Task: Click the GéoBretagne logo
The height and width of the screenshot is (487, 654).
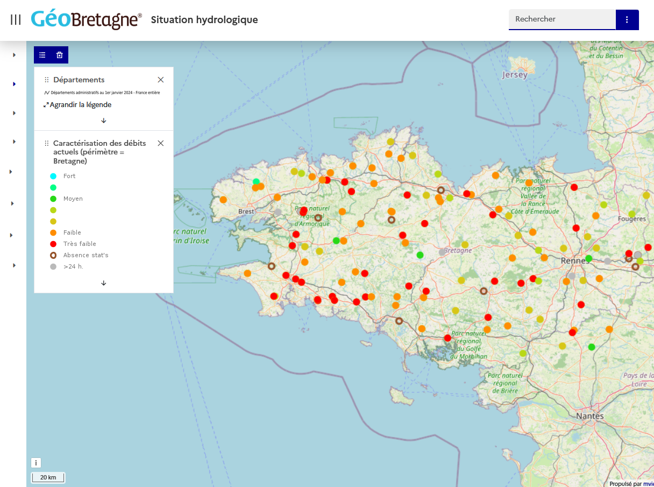Action: pos(87,19)
